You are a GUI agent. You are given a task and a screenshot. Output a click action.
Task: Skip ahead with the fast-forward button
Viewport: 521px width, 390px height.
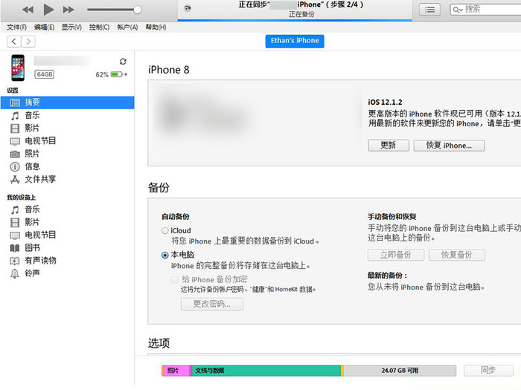click(68, 10)
